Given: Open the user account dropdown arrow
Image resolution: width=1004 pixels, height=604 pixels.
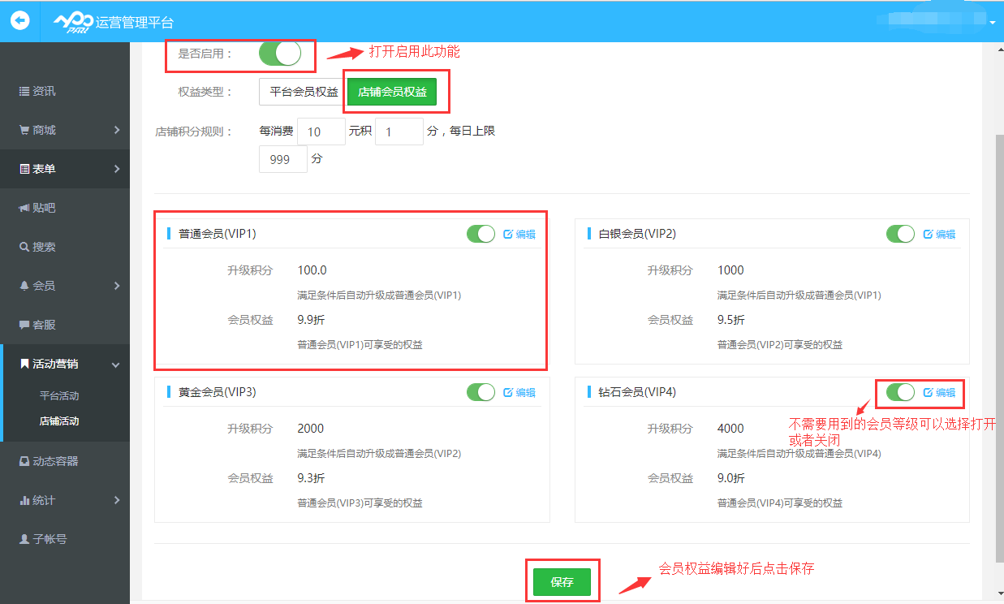Looking at the screenshot, I should [x=992, y=22].
